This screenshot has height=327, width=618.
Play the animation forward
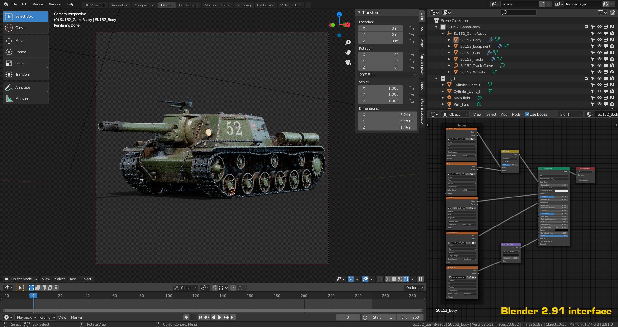coord(220,317)
